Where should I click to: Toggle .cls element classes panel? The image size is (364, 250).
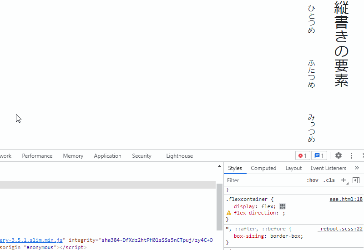pos(329,180)
